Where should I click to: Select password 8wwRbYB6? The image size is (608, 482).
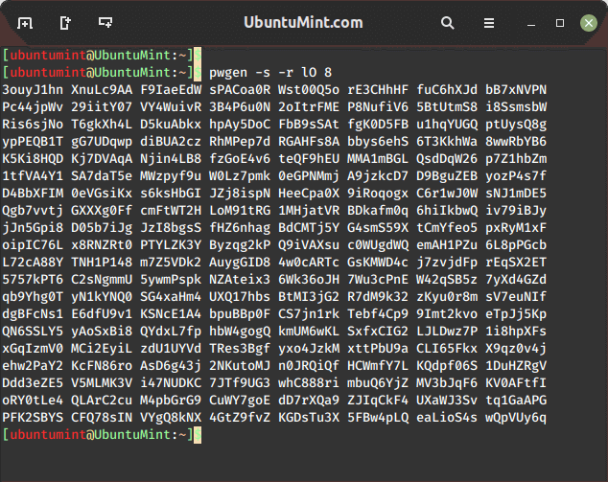click(x=516, y=142)
